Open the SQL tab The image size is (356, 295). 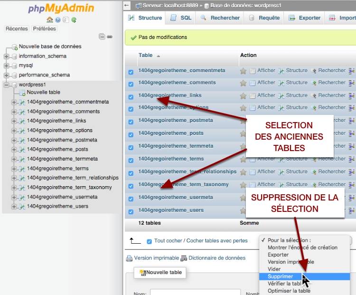point(181,18)
